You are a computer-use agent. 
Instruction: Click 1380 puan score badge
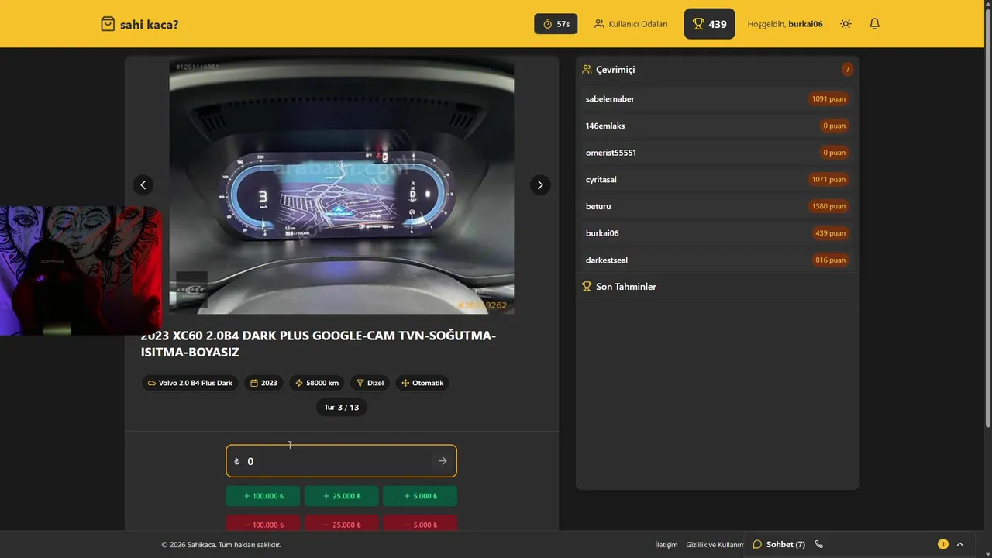click(x=828, y=206)
